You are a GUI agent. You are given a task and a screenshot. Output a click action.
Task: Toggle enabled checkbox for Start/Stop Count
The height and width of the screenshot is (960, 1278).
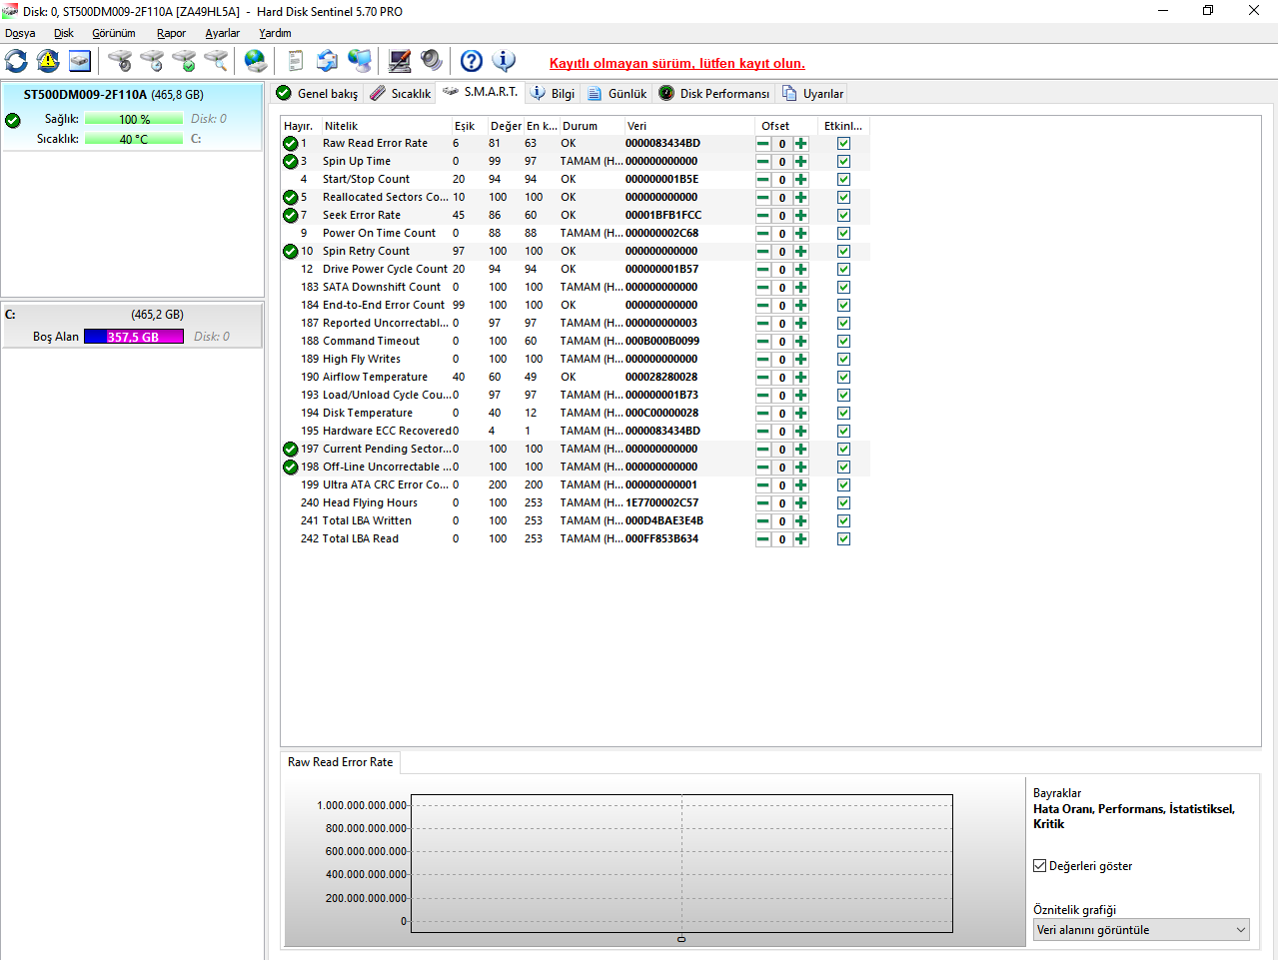[x=843, y=180]
